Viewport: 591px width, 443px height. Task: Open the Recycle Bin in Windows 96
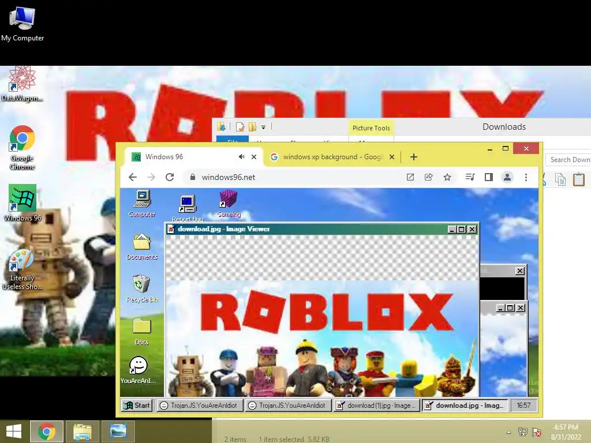pyautogui.click(x=142, y=290)
